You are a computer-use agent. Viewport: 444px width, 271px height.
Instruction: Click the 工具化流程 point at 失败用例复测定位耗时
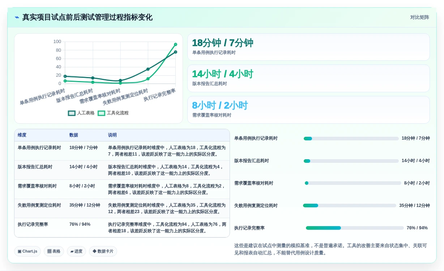[x=148, y=79]
